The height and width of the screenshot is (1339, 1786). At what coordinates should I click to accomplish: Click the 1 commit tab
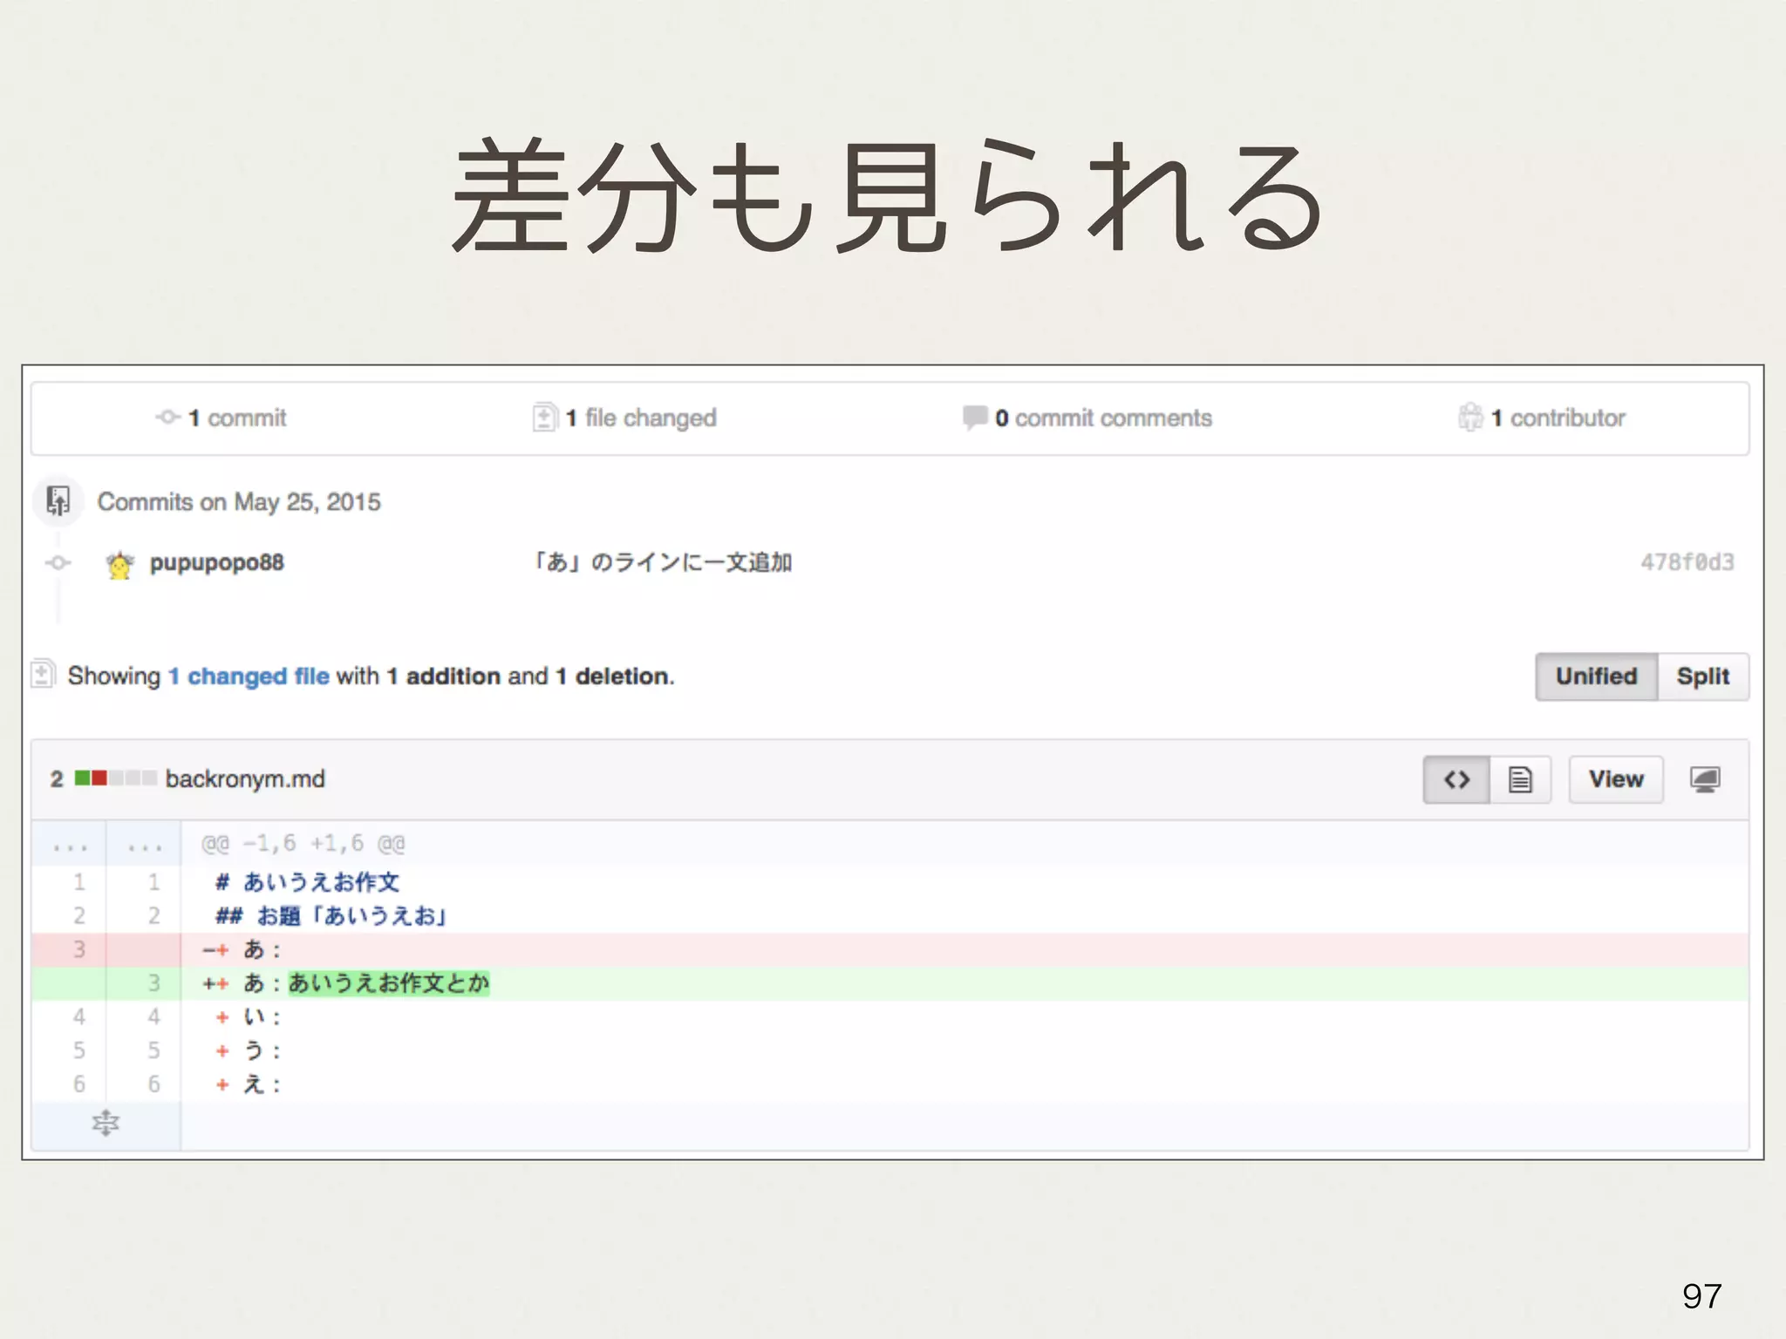pos(237,418)
